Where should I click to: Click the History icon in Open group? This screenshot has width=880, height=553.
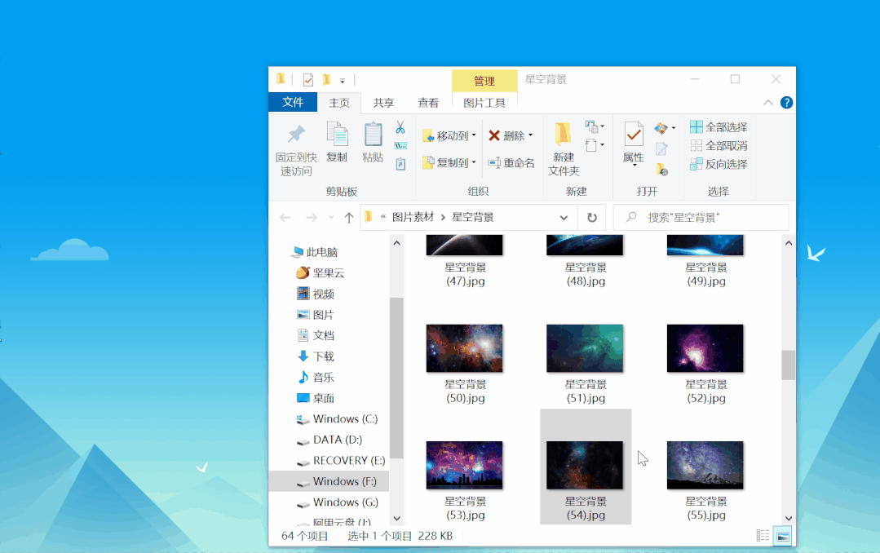pos(661,168)
